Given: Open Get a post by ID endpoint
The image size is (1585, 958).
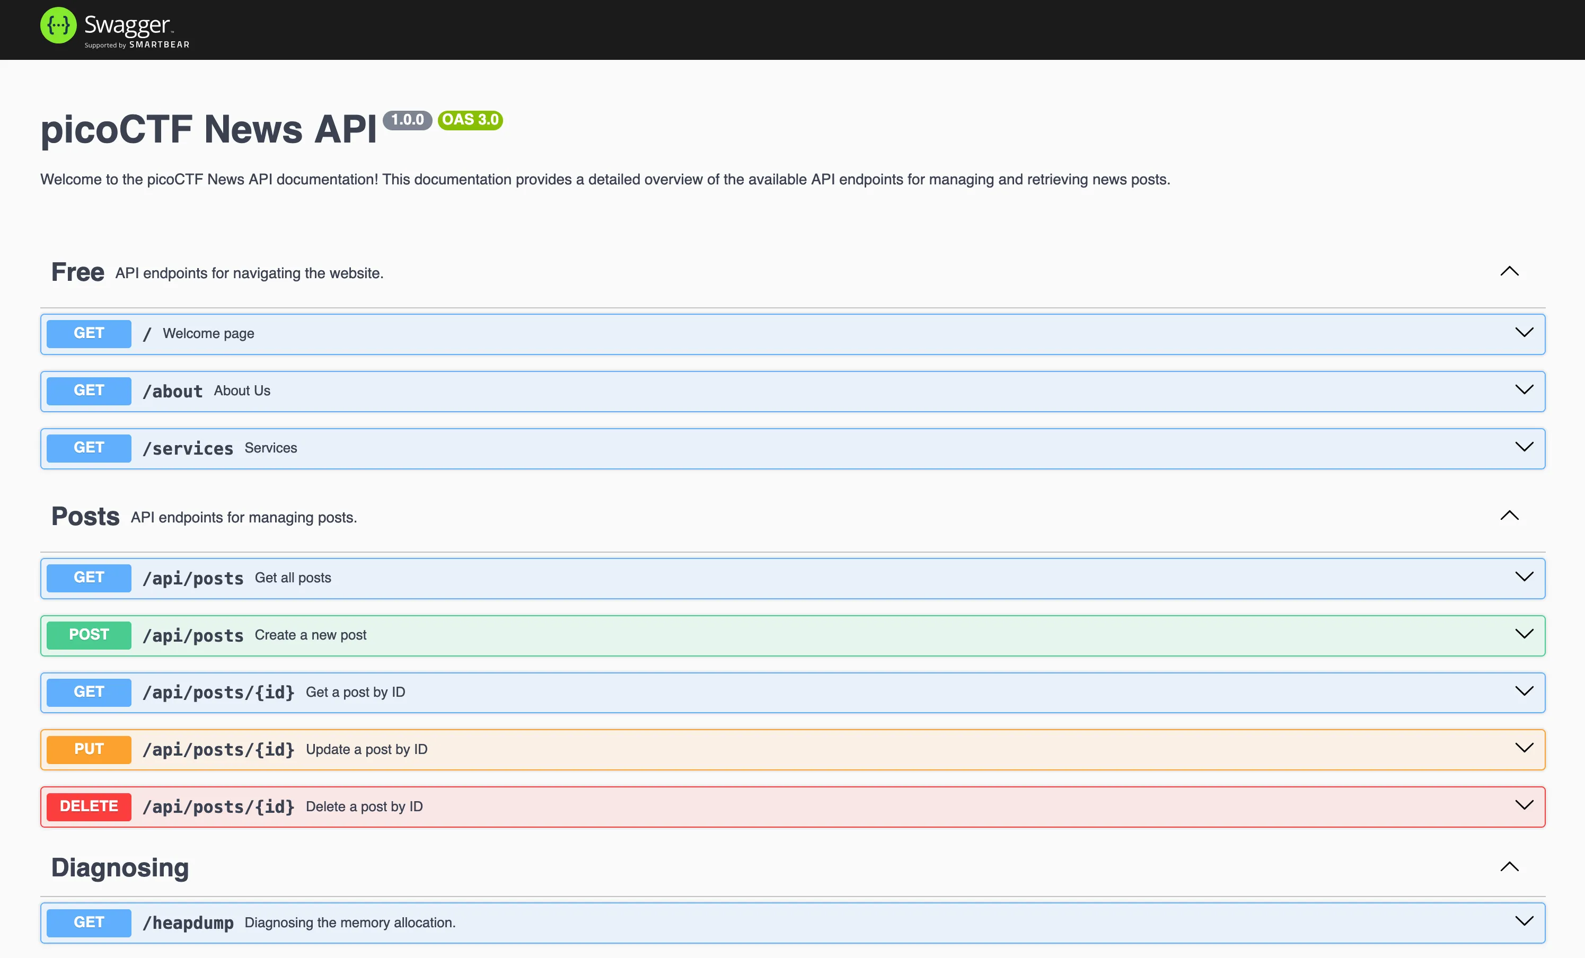Looking at the screenshot, I should click(x=355, y=693).
